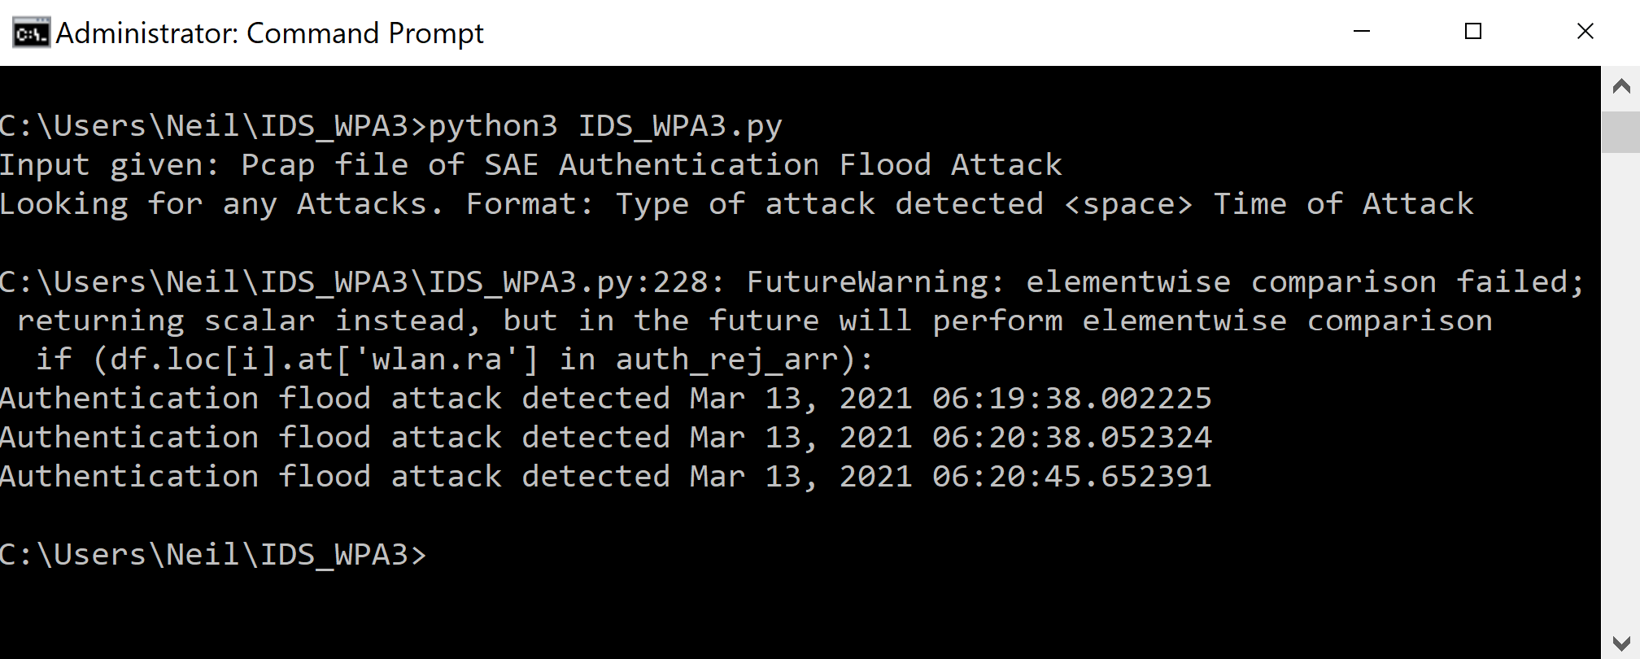Click the flood attack line timestamped 06:20:45.652391

(605, 477)
